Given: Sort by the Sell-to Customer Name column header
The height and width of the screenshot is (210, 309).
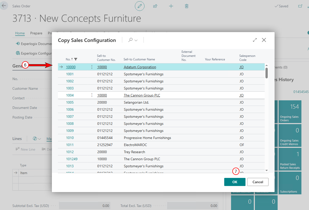Looking at the screenshot, I should coord(139,59).
